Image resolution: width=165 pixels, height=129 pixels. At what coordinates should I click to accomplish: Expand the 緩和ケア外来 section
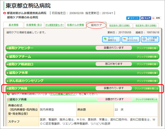coord(82,72)
